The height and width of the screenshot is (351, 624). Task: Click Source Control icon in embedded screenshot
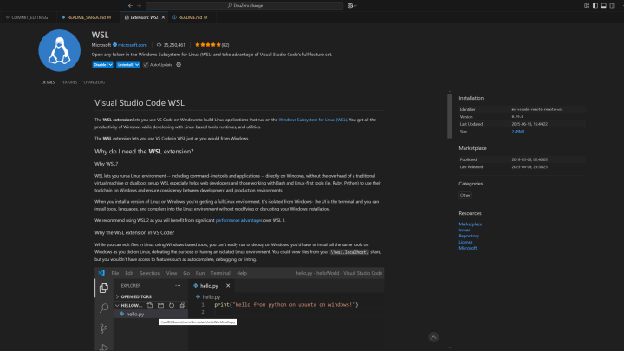[104, 328]
